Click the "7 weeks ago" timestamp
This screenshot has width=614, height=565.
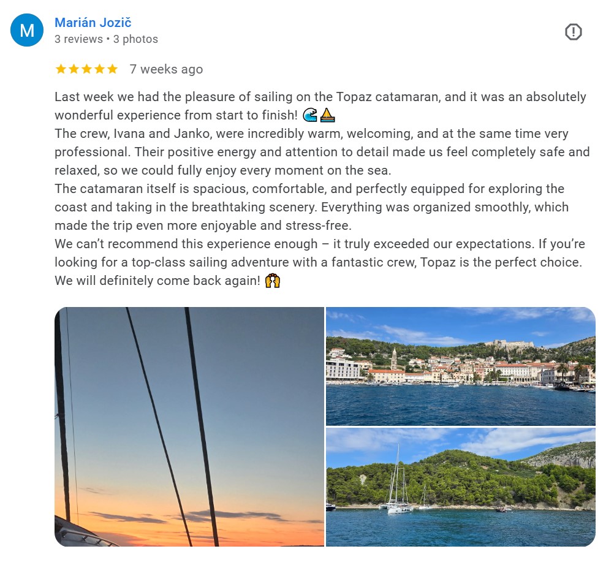[x=166, y=69]
